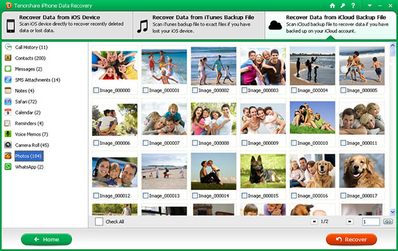Click the Go page button

[388, 222]
